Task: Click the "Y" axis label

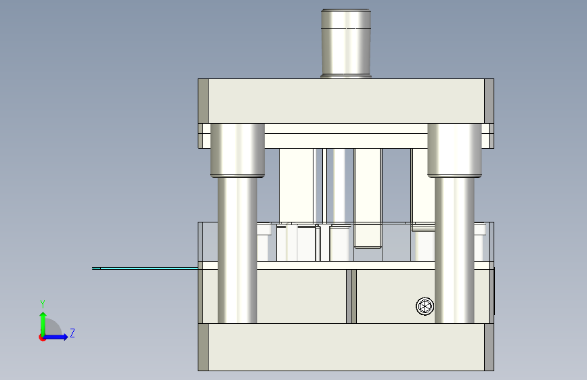Action: click(43, 304)
